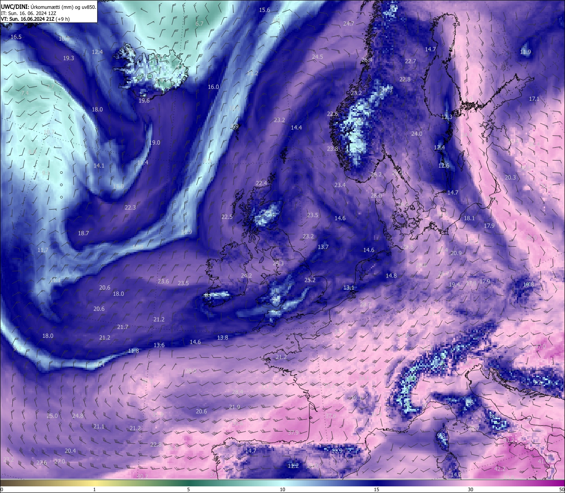The height and width of the screenshot is (493, 565).
Task: Click the 'IT: Sun. 16. 06. 2024 12Z' line
Action: (x=29, y=13)
